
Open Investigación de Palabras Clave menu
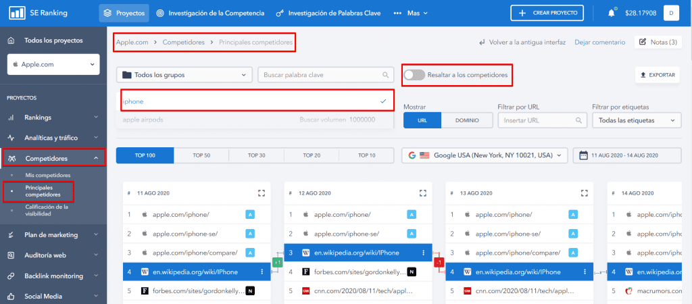click(x=328, y=14)
